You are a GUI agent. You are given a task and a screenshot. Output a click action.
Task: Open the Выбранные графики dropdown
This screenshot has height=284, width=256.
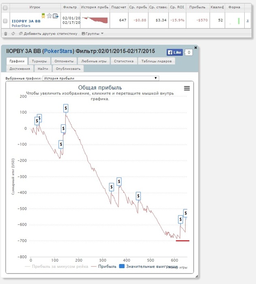tap(101, 78)
